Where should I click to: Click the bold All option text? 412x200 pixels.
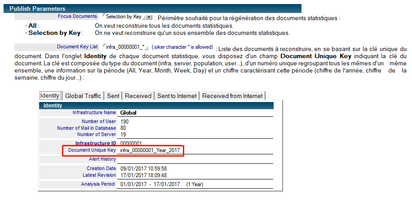[x=32, y=26]
